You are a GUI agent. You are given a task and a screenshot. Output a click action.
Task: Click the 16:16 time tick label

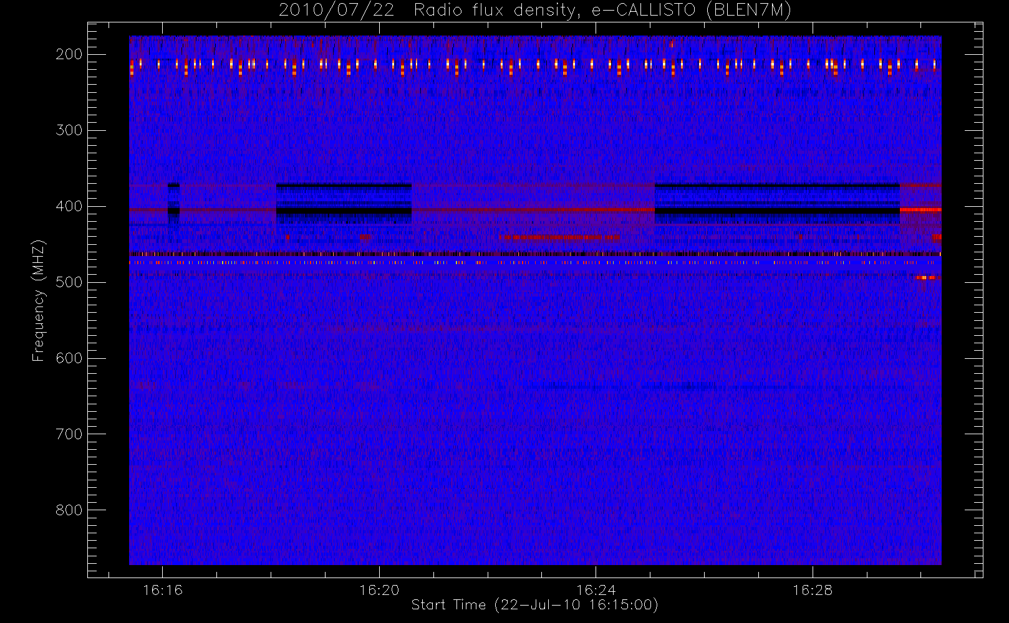pyautogui.click(x=163, y=590)
